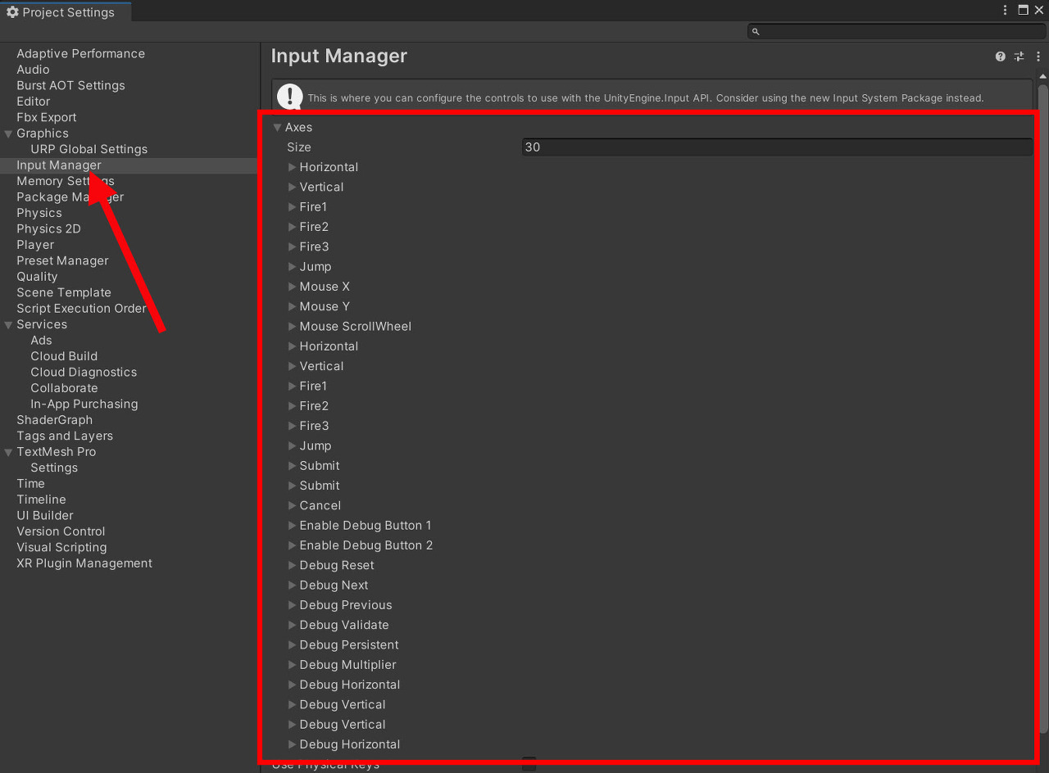This screenshot has height=773, width=1049.
Task: Click the exclamation info icon in notice box
Action: (289, 97)
